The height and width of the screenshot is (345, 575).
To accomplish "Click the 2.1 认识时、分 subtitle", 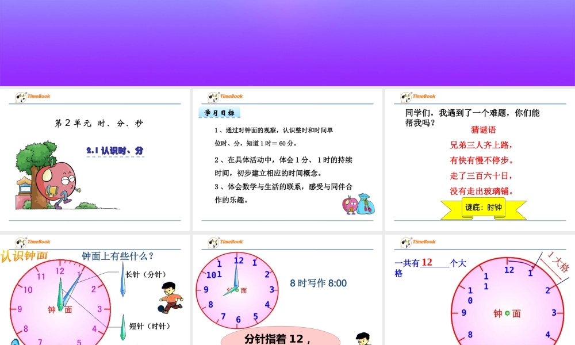I will point(115,151).
